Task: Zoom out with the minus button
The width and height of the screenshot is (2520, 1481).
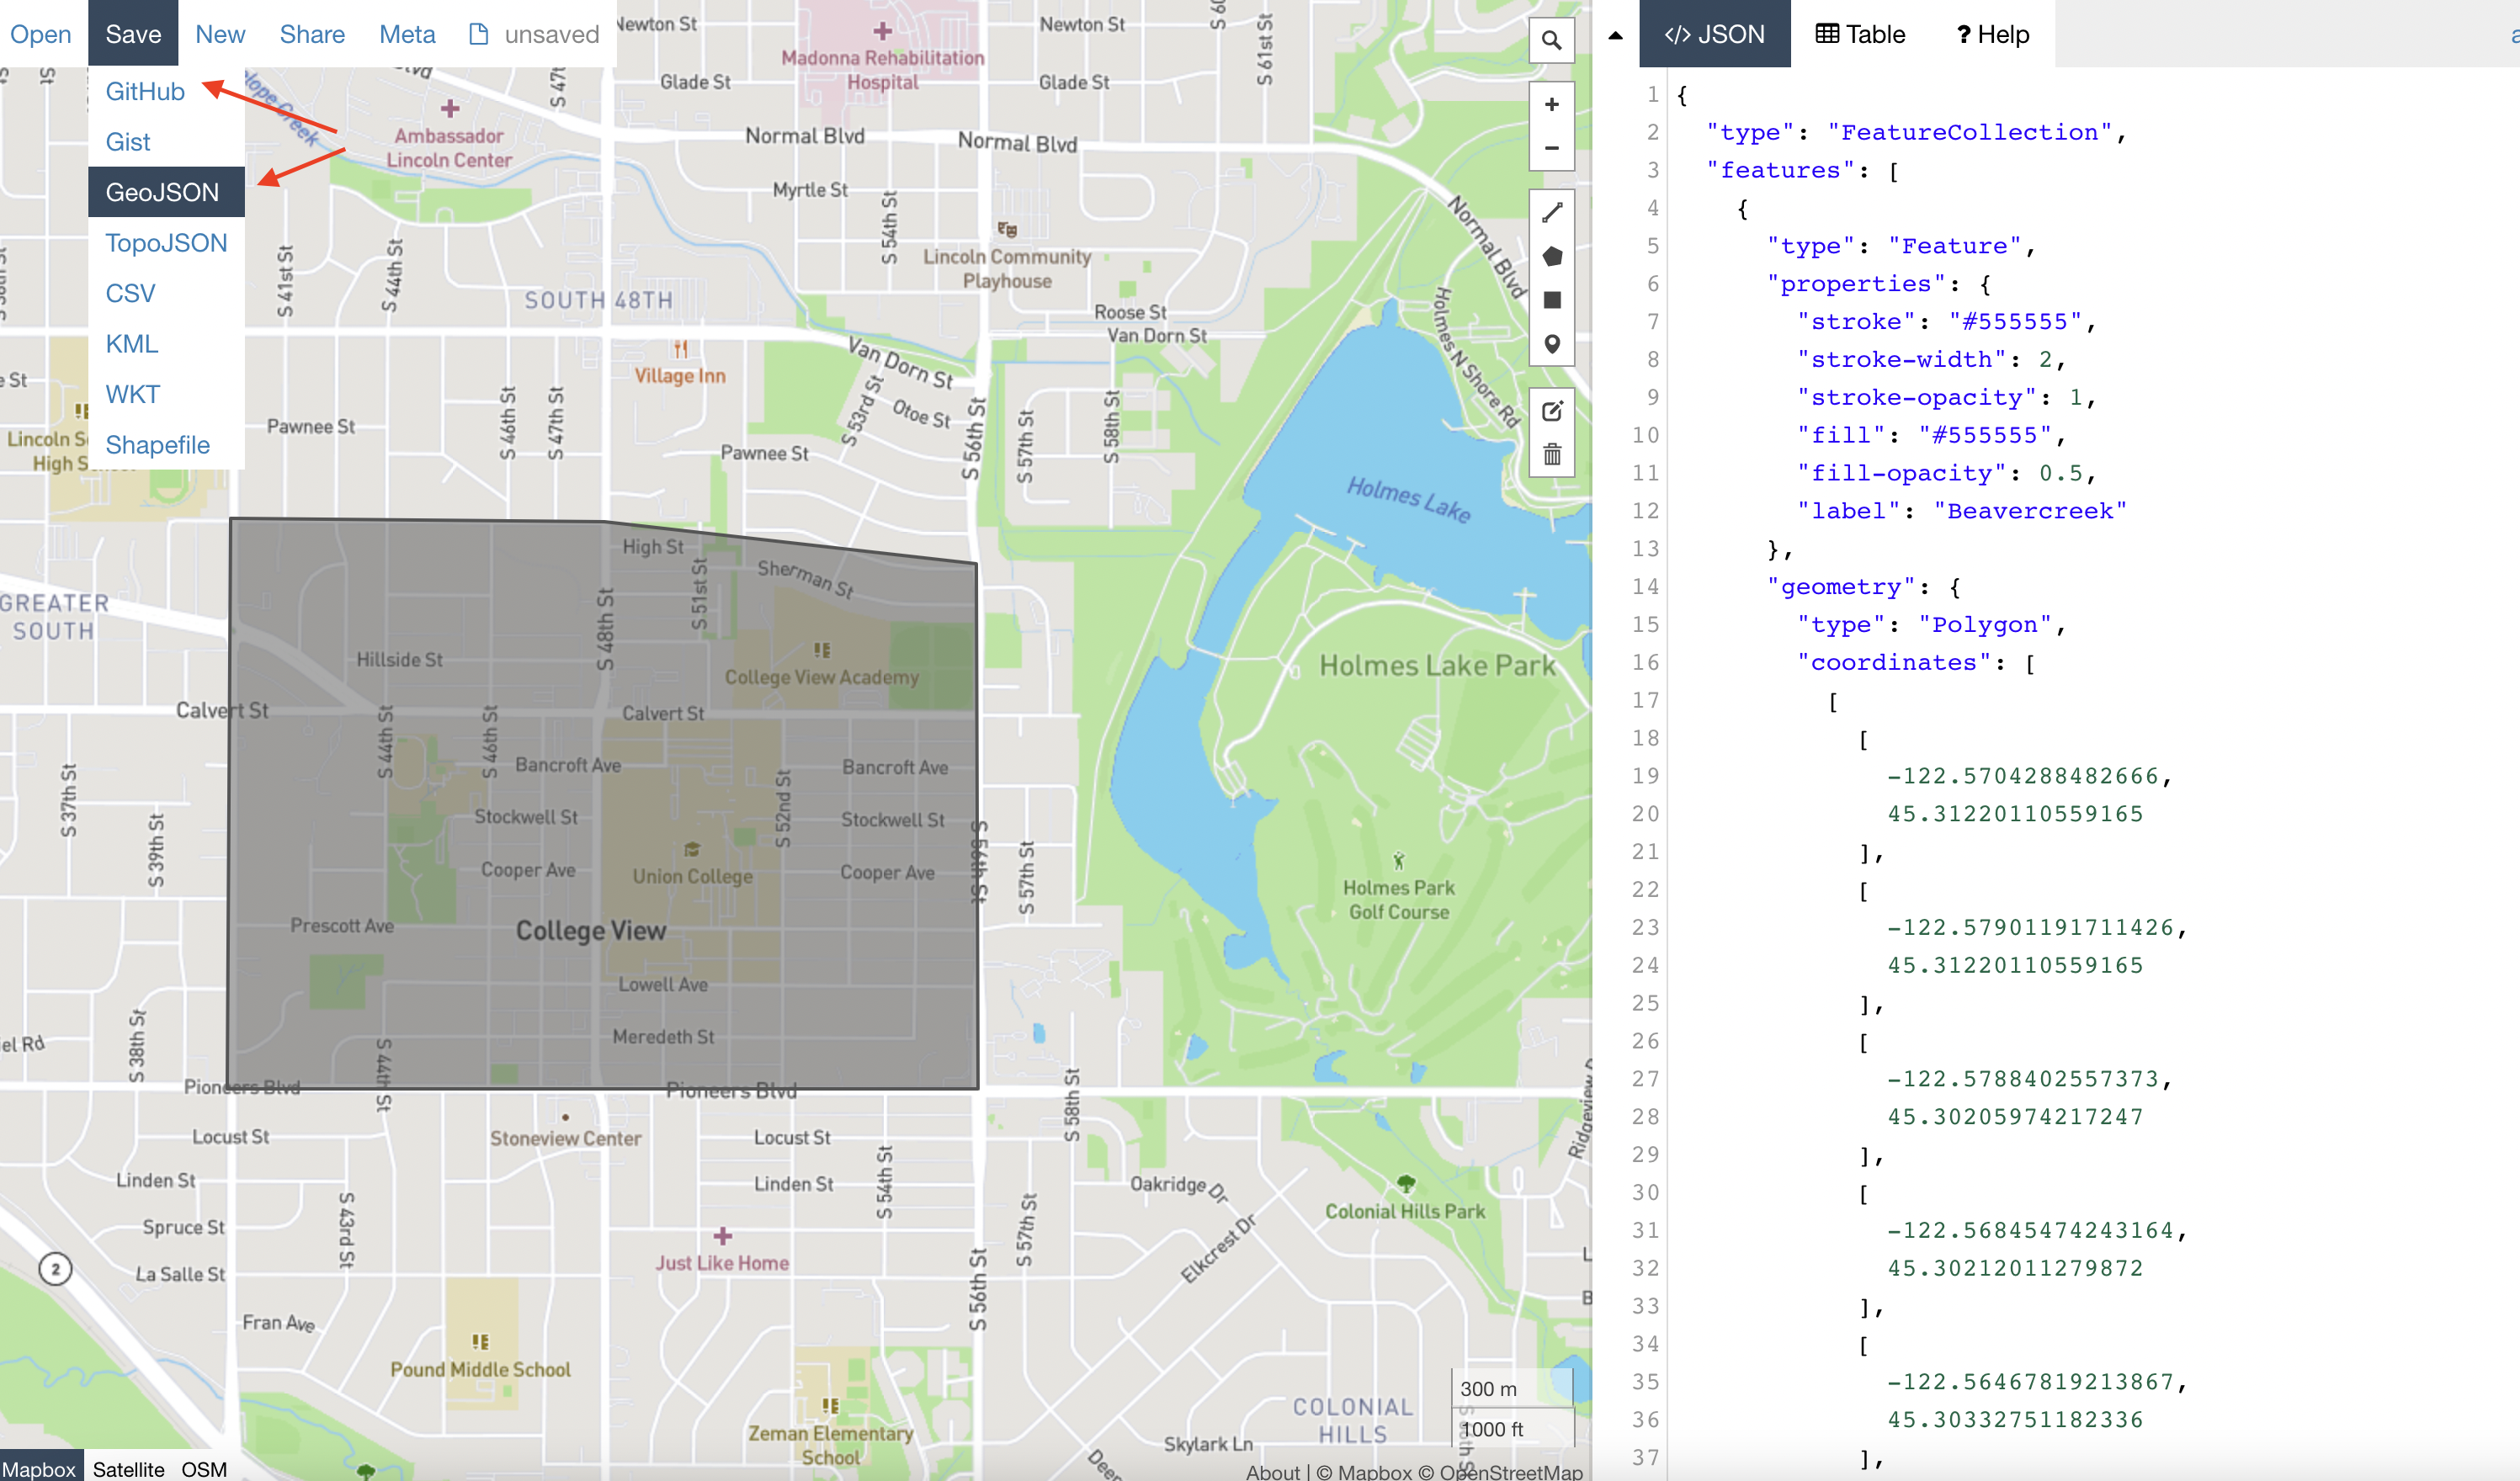Action: pyautogui.click(x=1551, y=148)
